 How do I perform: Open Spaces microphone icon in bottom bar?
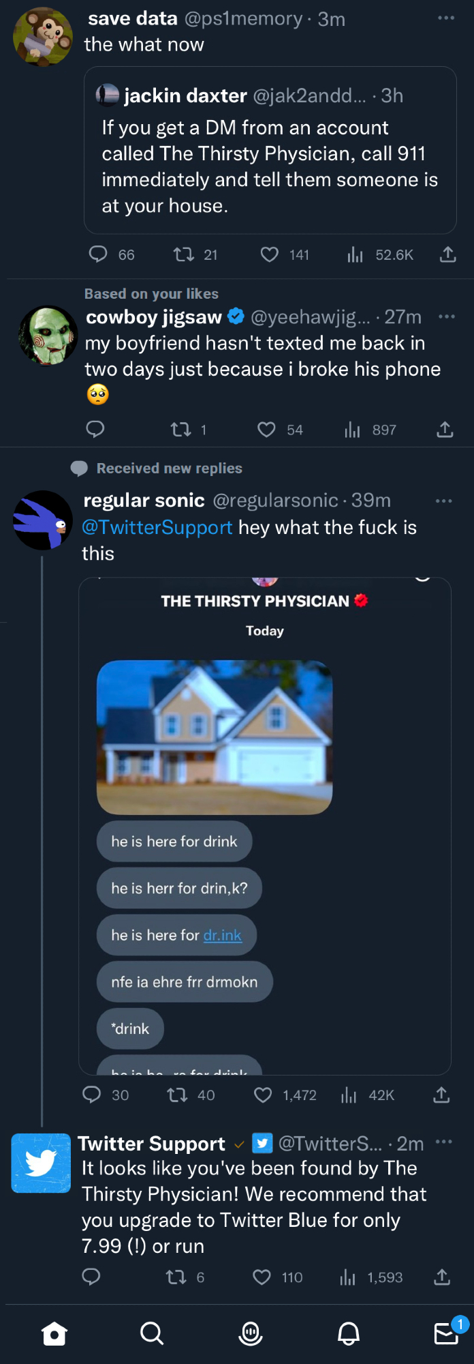click(x=251, y=1333)
